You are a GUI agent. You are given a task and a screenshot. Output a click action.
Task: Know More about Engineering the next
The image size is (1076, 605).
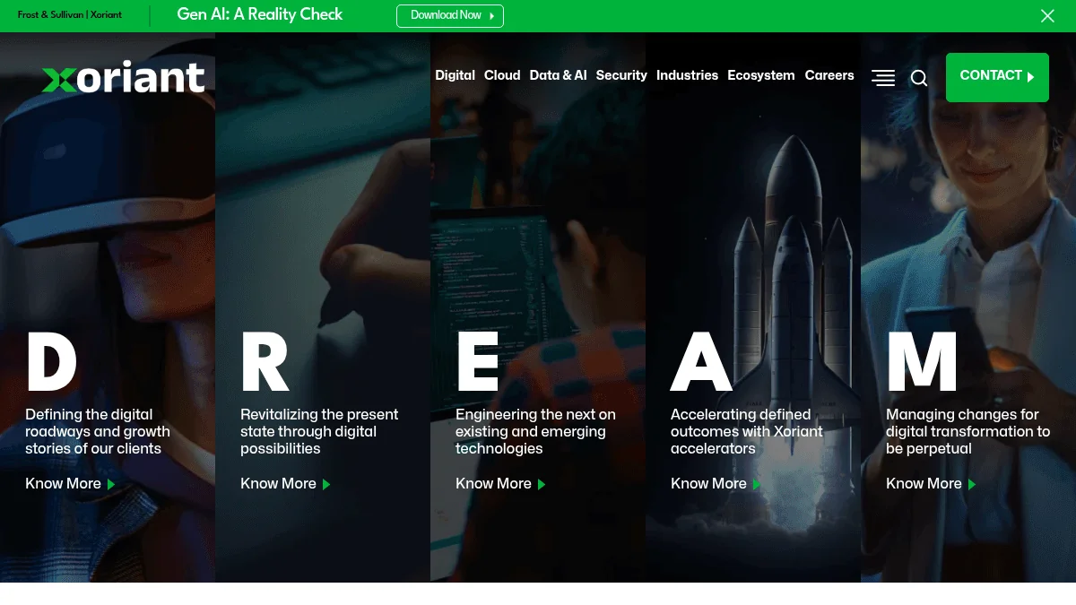coord(499,484)
